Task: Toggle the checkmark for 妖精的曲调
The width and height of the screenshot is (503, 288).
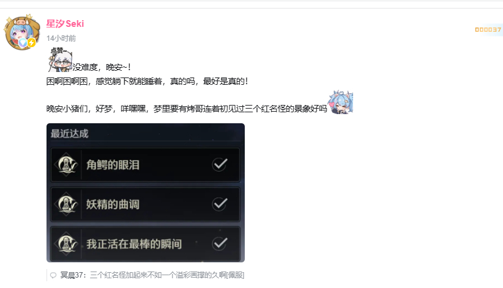Action: tap(220, 204)
